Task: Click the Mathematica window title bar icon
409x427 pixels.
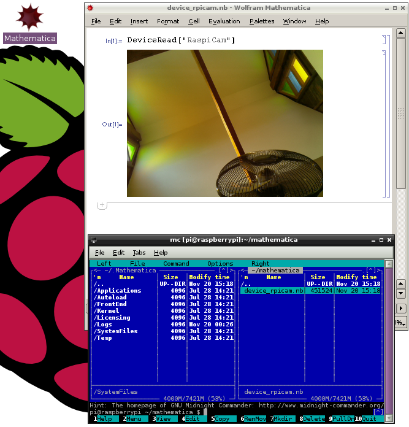Action: (x=91, y=8)
